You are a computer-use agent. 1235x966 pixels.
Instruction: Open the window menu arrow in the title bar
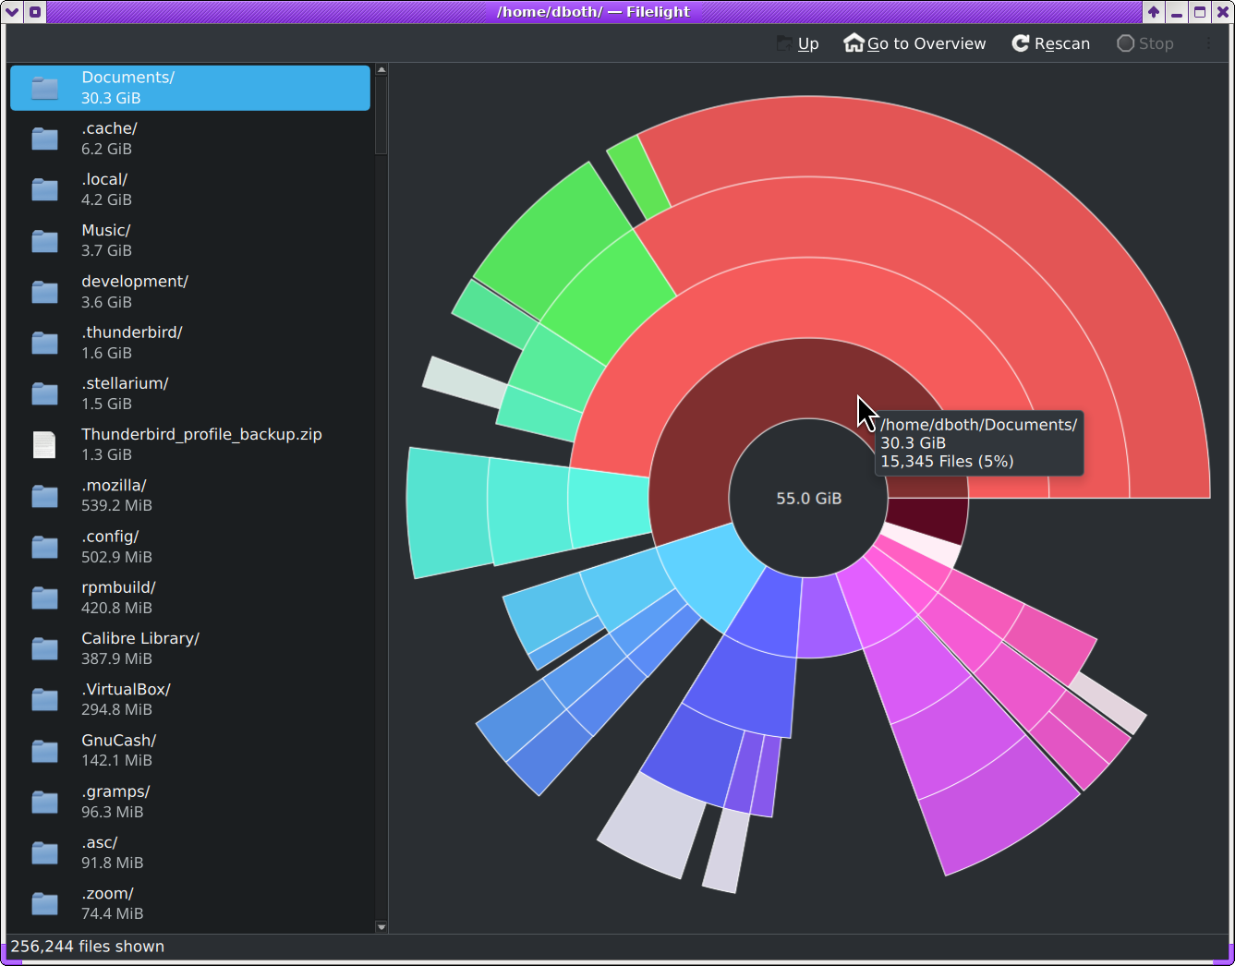click(13, 12)
